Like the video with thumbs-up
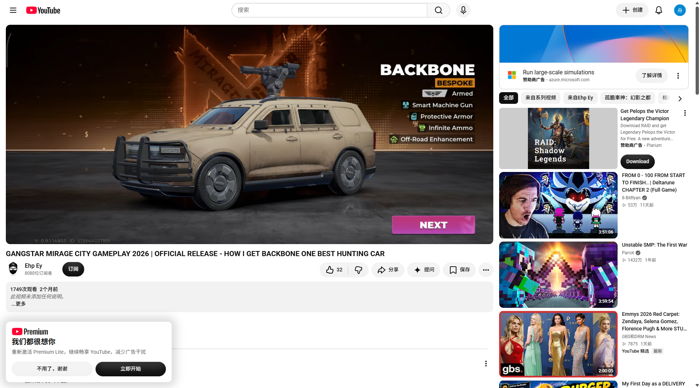Image resolution: width=700 pixels, height=388 pixels. pyautogui.click(x=334, y=270)
